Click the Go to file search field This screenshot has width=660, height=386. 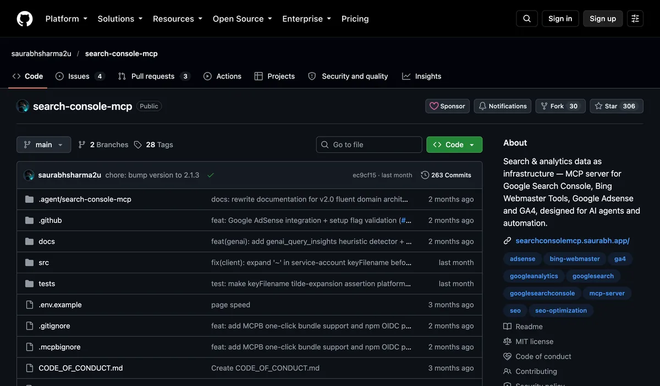pyautogui.click(x=369, y=144)
